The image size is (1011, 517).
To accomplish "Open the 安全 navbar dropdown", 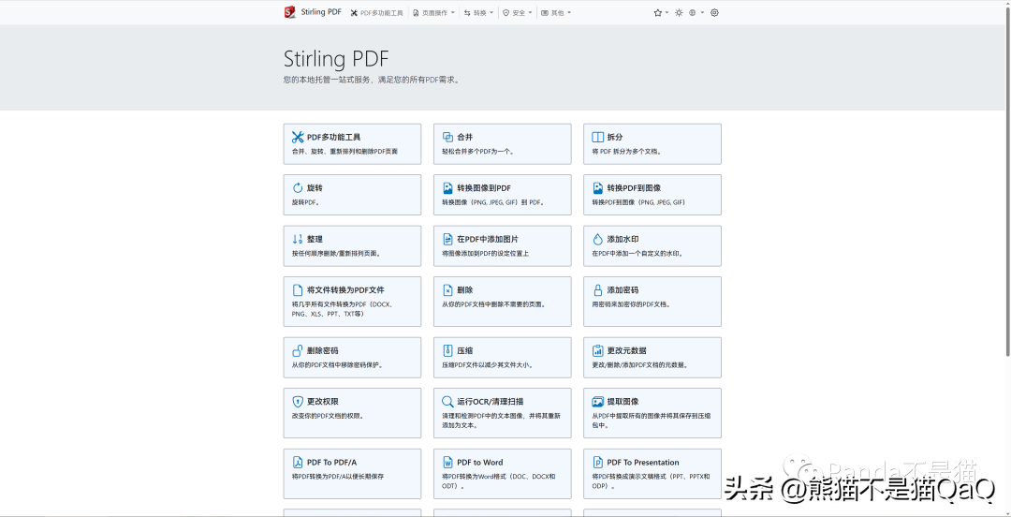I will [517, 13].
